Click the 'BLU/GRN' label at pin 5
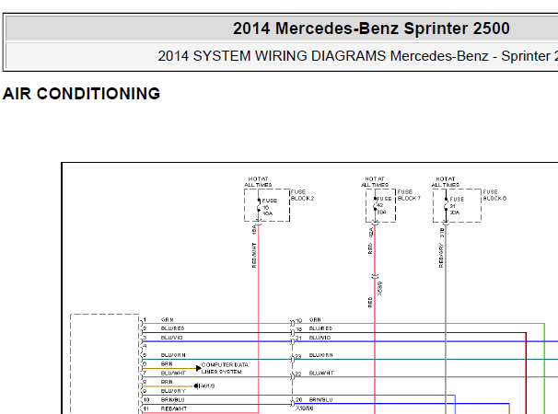The width and height of the screenshot is (558, 414). tap(173, 355)
